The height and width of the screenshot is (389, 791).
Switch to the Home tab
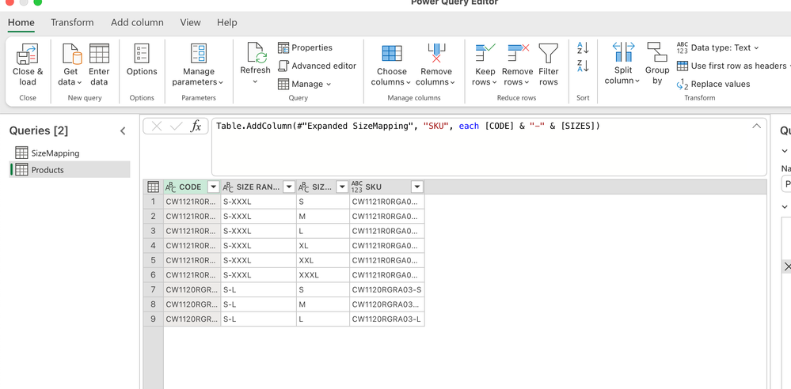(21, 22)
